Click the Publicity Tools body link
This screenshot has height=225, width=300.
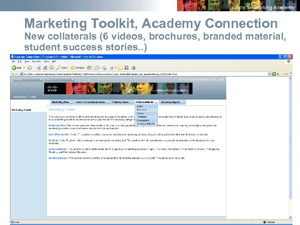coord(57,140)
